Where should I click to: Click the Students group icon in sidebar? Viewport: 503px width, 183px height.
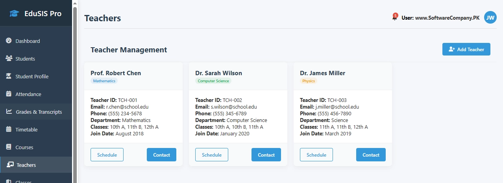pos(9,59)
